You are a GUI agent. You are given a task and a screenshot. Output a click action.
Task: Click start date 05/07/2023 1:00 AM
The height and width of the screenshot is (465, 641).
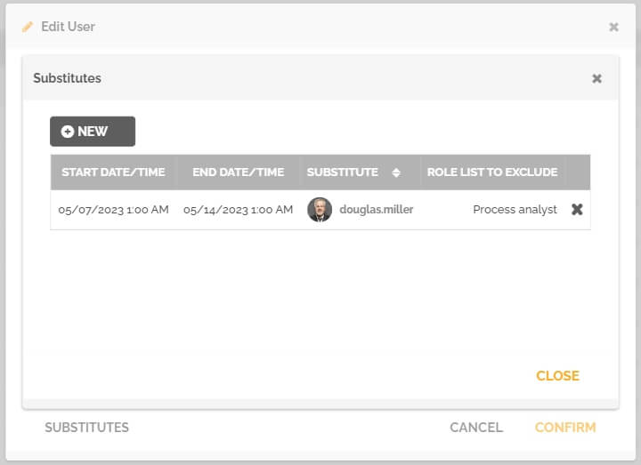(113, 210)
